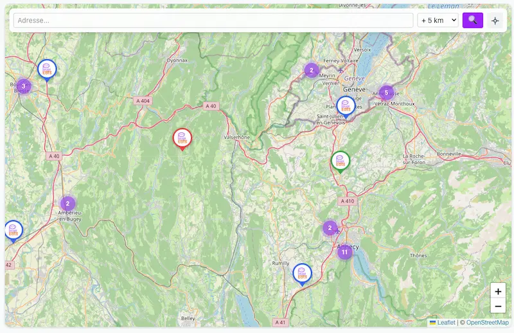Open the blue marker near Rumilly

click(302, 273)
